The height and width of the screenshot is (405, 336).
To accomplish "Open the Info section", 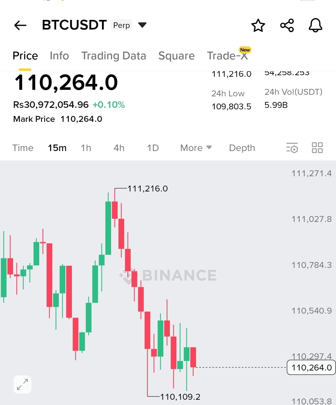I will (59, 56).
